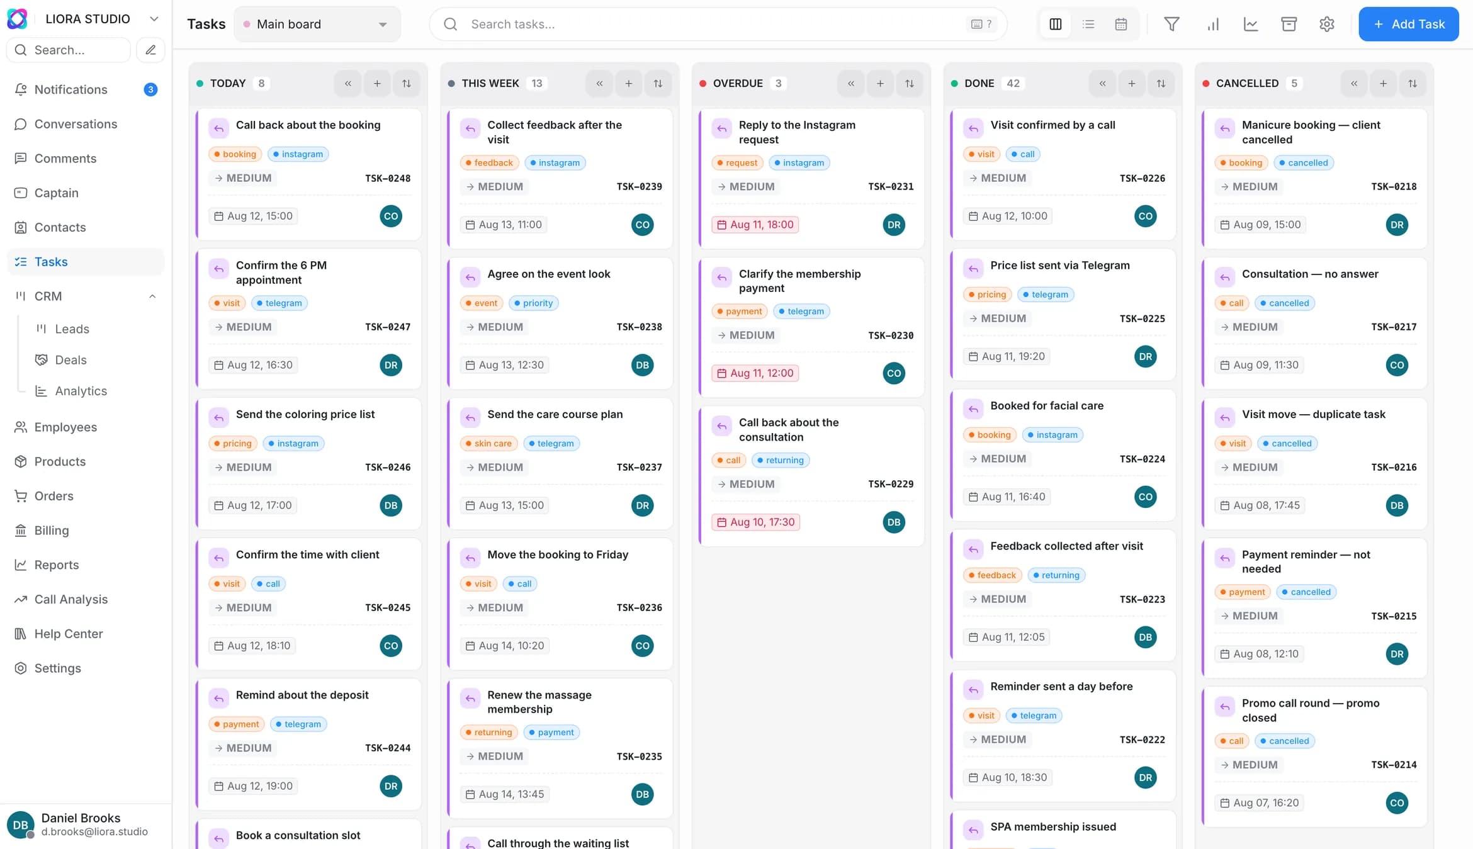Open MEDIUM priority selector on TSK-0226

(x=997, y=178)
